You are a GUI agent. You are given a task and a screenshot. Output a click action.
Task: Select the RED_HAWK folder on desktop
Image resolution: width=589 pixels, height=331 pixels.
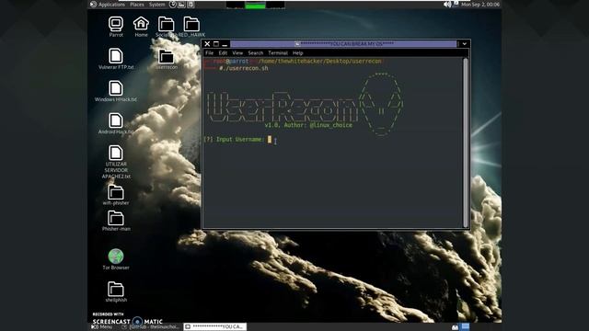click(191, 24)
